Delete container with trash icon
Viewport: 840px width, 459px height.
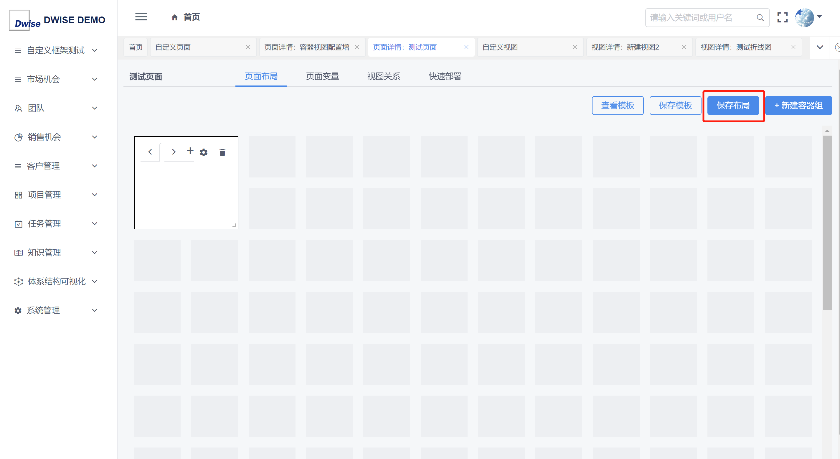click(x=222, y=152)
